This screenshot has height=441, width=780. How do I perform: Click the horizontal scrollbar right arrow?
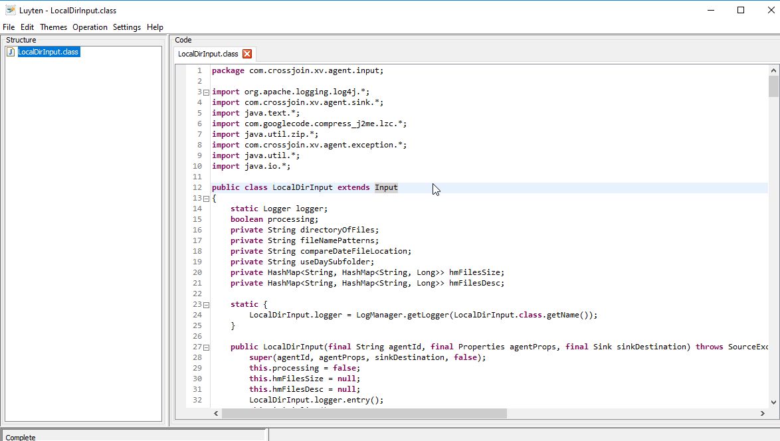click(x=762, y=413)
